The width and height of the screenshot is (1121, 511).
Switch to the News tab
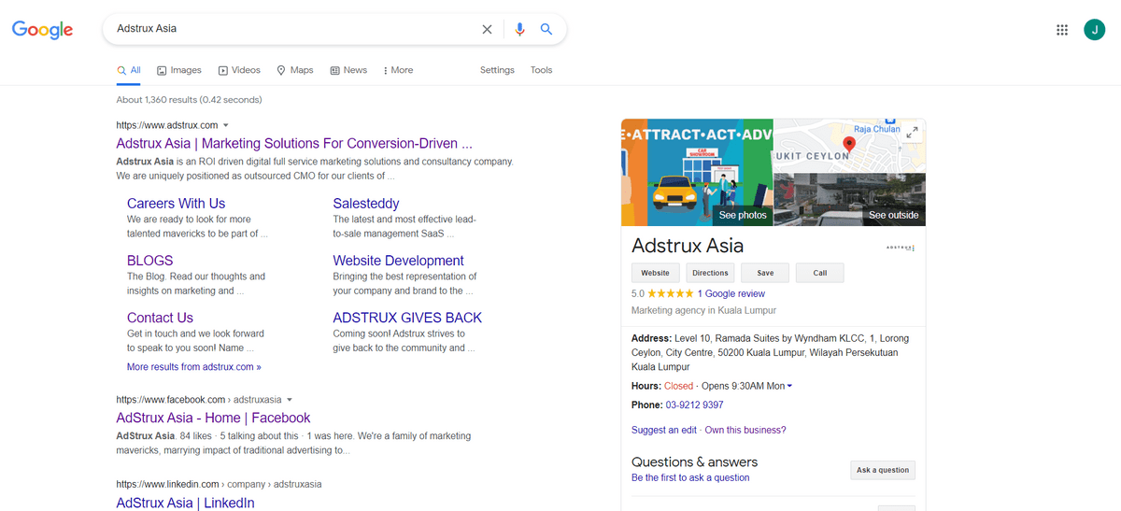(x=348, y=70)
